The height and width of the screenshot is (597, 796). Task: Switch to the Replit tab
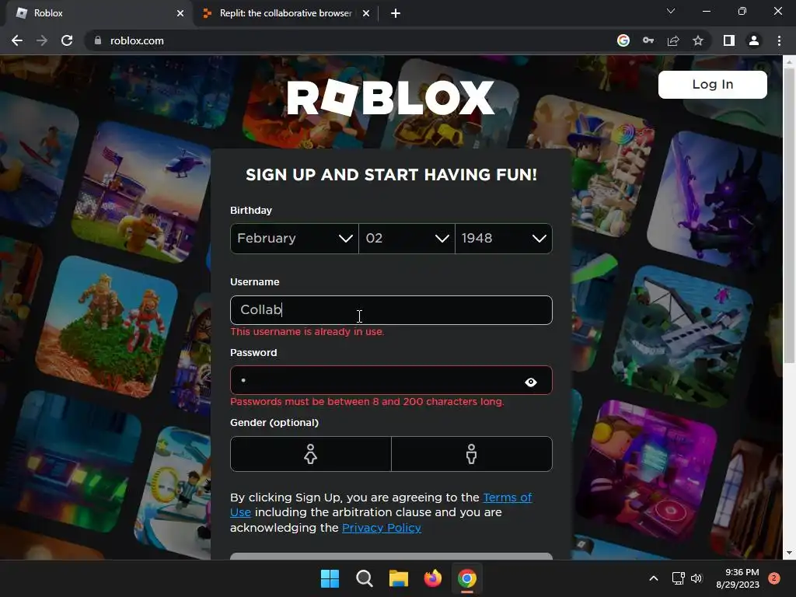tap(286, 13)
